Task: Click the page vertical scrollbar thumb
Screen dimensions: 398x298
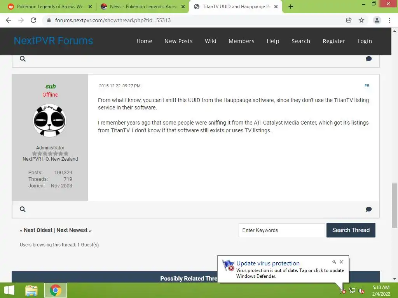Action: (x=395, y=205)
